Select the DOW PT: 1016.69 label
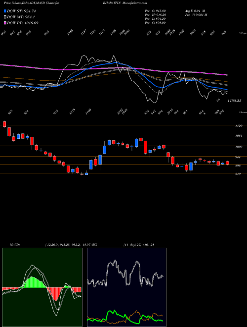The height and width of the screenshot is (327, 247). point(22,23)
